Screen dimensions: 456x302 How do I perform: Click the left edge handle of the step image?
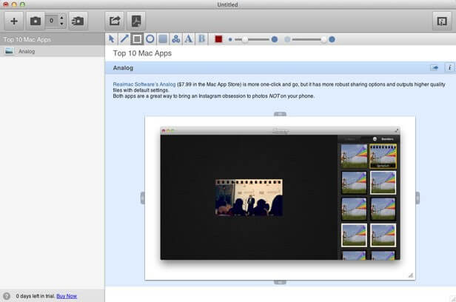click(x=142, y=198)
